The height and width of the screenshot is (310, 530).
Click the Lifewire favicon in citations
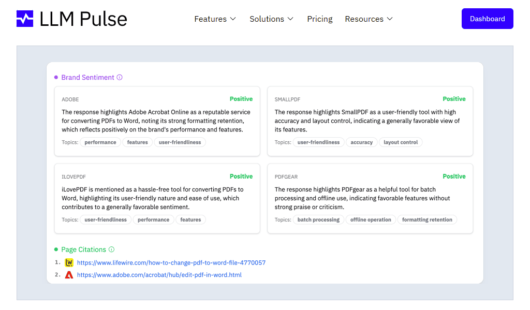pos(69,263)
